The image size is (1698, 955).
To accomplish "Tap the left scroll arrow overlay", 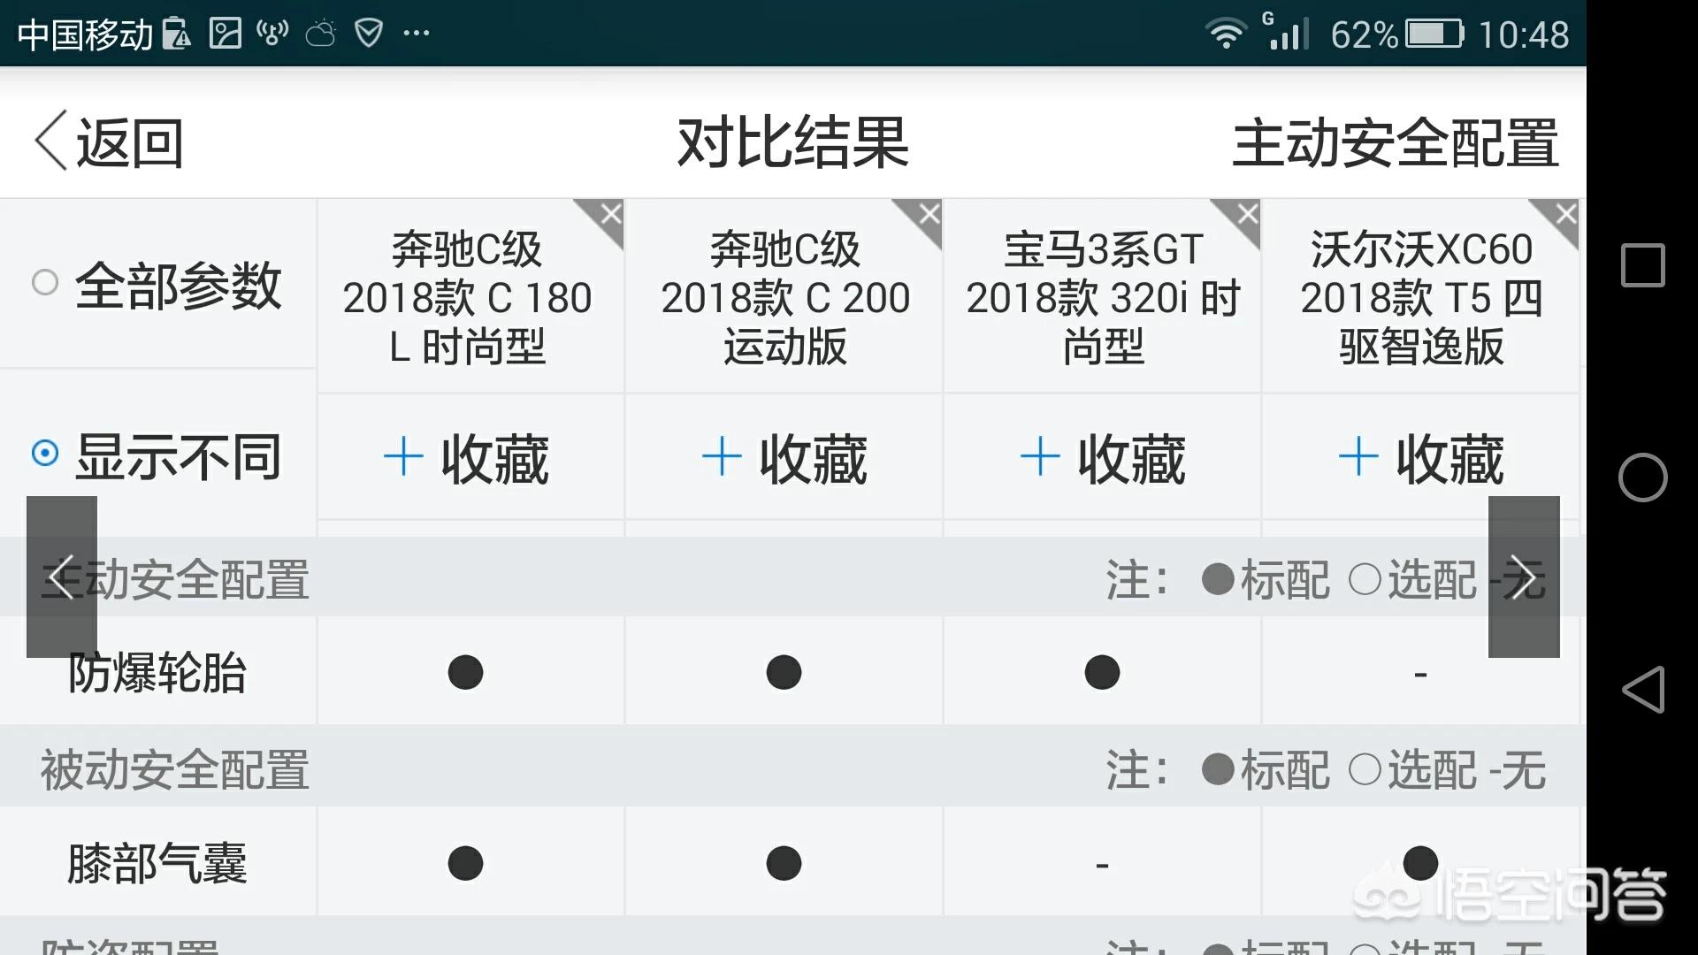I will pyautogui.click(x=62, y=577).
